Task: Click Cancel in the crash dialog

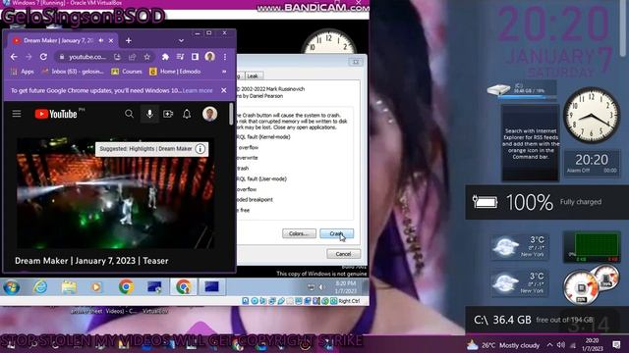Action: tap(343, 254)
